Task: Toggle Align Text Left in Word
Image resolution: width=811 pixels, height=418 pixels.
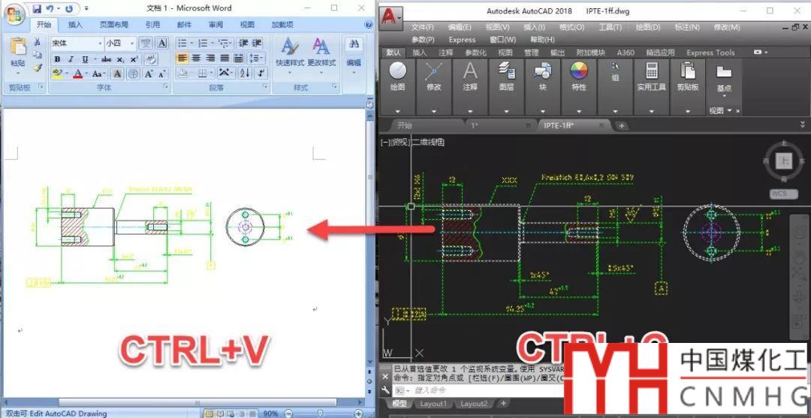Action: (182, 59)
